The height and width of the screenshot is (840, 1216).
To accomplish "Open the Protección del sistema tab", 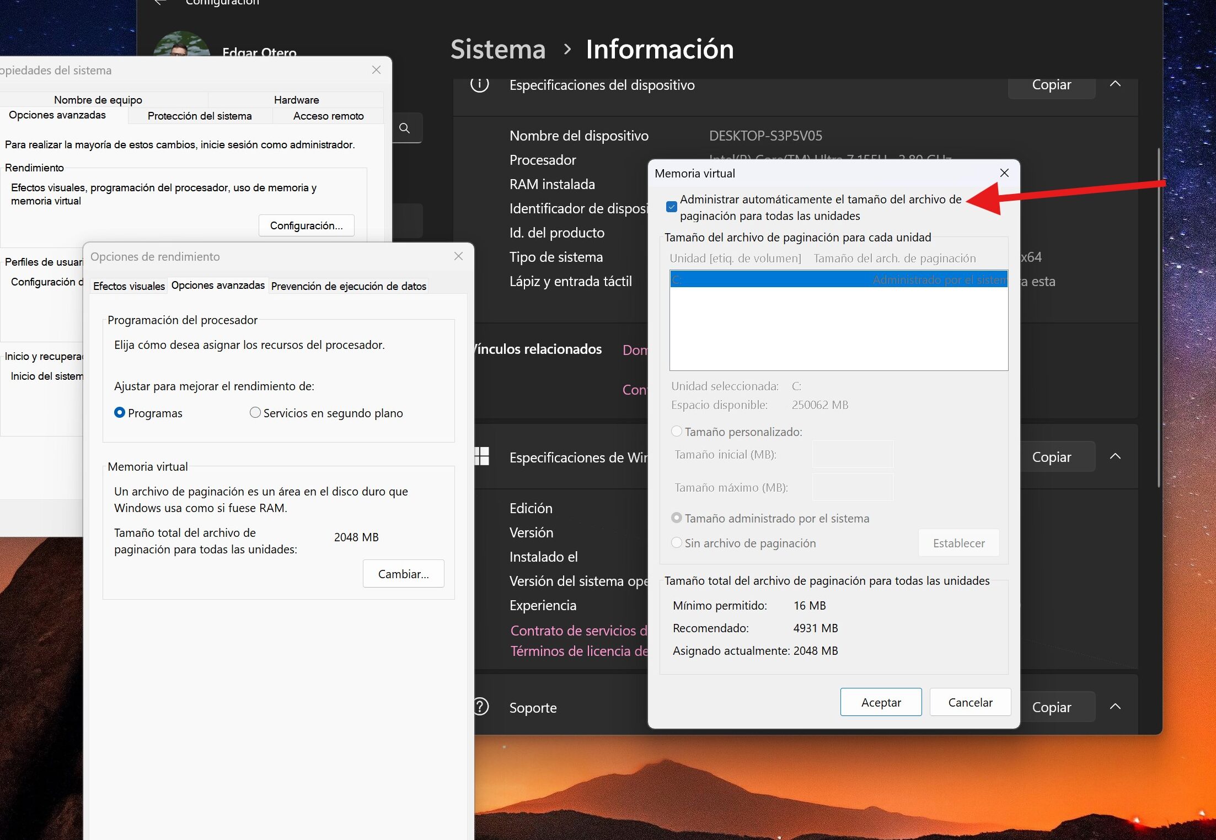I will coord(199,116).
